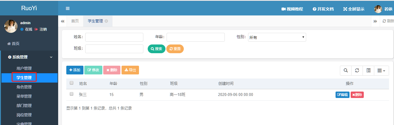394x125 pixels.
Task: Refresh the table with refresh icon
Action: (x=357, y=70)
